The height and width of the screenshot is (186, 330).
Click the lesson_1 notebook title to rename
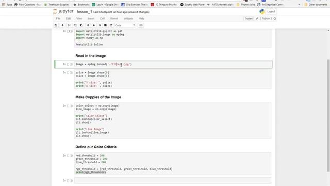tap(85, 12)
